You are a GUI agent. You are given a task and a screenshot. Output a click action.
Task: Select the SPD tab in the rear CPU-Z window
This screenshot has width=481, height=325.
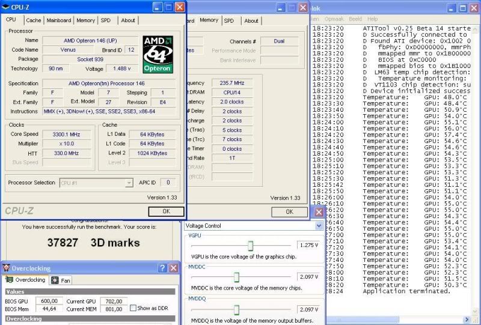point(229,20)
